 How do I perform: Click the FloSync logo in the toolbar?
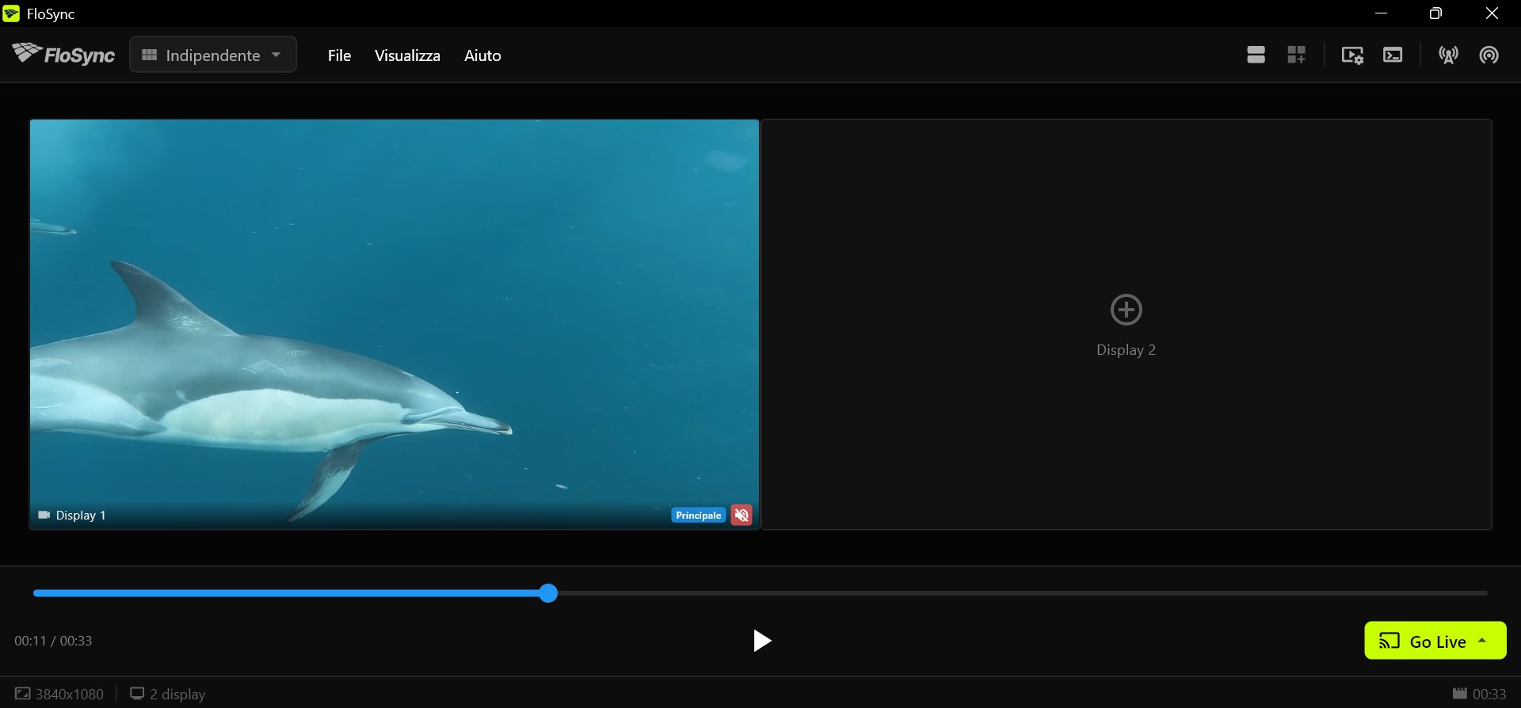[63, 55]
